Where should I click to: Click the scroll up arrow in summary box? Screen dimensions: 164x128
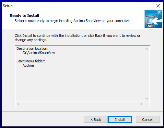point(146,49)
